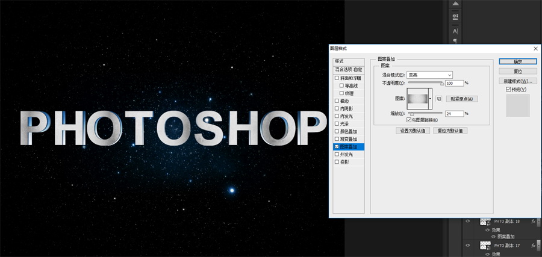The image size is (542, 257).
Task: Enable the 纹理 checkbox
Action: tap(342, 93)
